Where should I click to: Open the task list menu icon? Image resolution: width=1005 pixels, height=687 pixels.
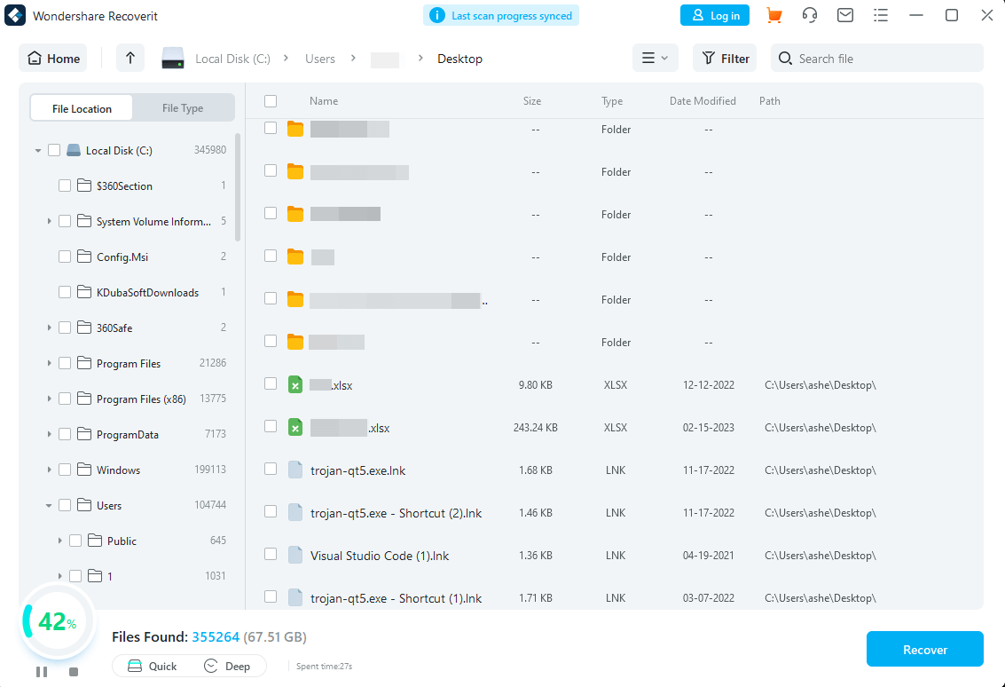(881, 16)
